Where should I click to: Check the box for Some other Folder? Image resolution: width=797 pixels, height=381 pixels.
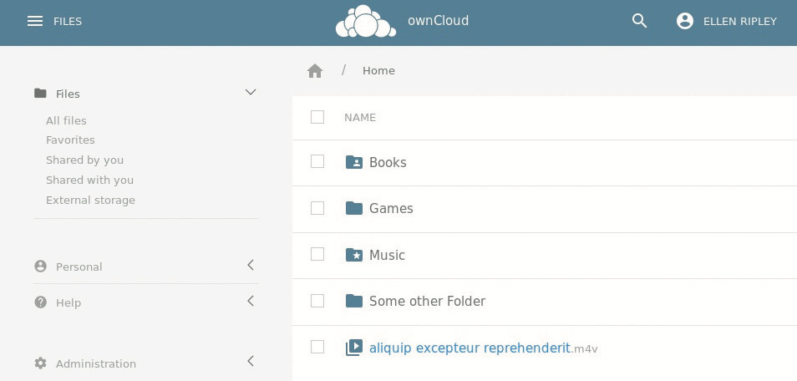(x=317, y=301)
